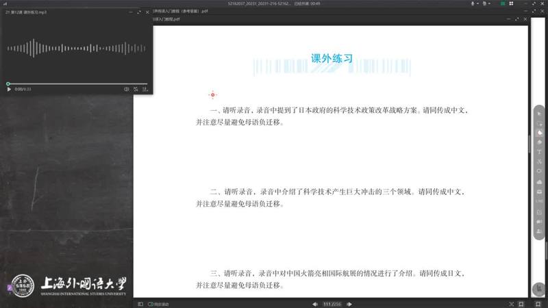The width and height of the screenshot is (548, 308).
Task: Open the audio player playlist icon
Action: [x=145, y=89]
